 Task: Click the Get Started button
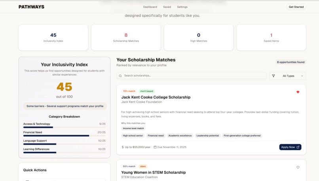296,7
